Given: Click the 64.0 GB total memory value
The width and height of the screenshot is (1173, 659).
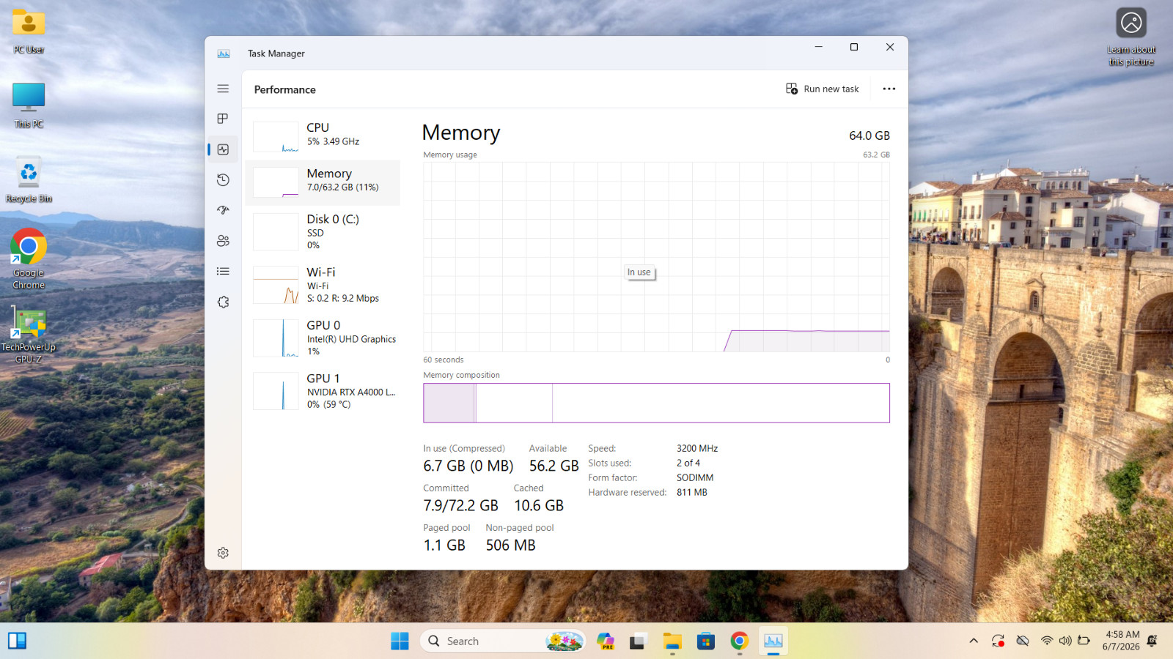Looking at the screenshot, I should pos(869,135).
